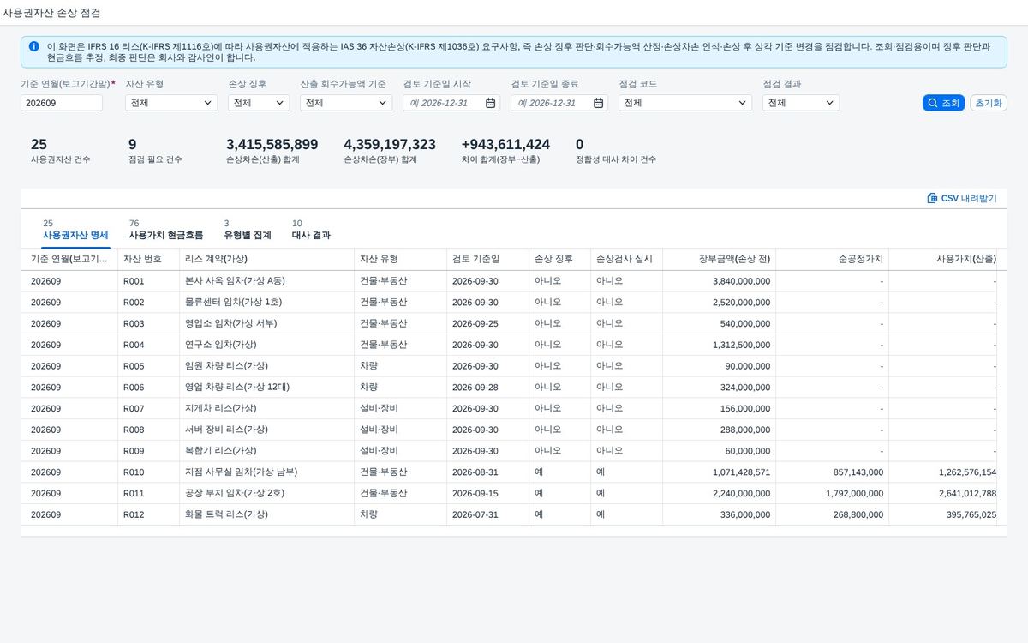Select the 임원 차량 리스(가상) cell

267,366
